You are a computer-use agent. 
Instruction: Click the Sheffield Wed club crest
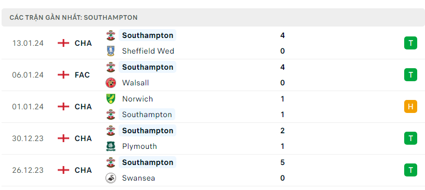(x=111, y=51)
